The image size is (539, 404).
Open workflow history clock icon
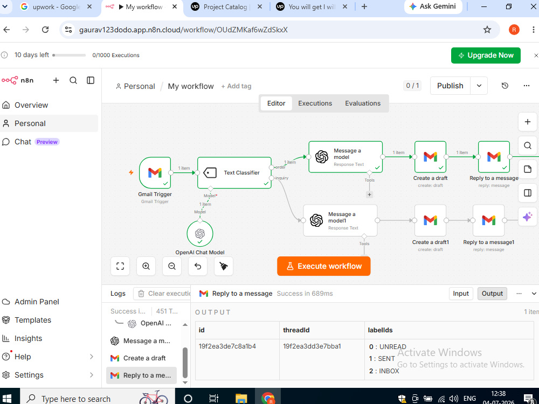click(505, 86)
